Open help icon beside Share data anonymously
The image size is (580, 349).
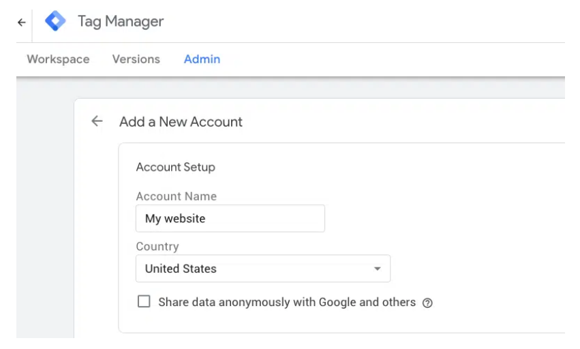427,303
